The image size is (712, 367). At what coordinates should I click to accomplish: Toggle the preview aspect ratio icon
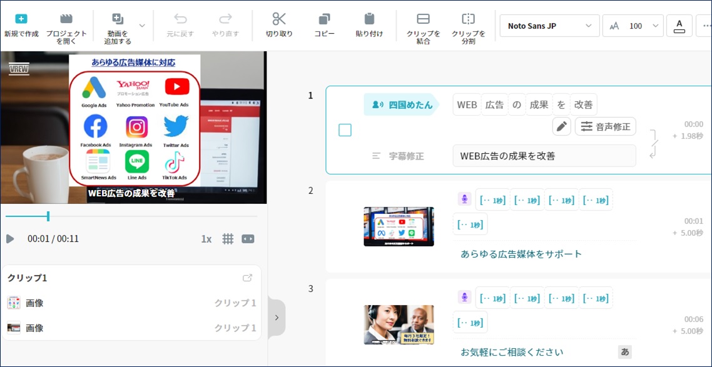click(248, 239)
